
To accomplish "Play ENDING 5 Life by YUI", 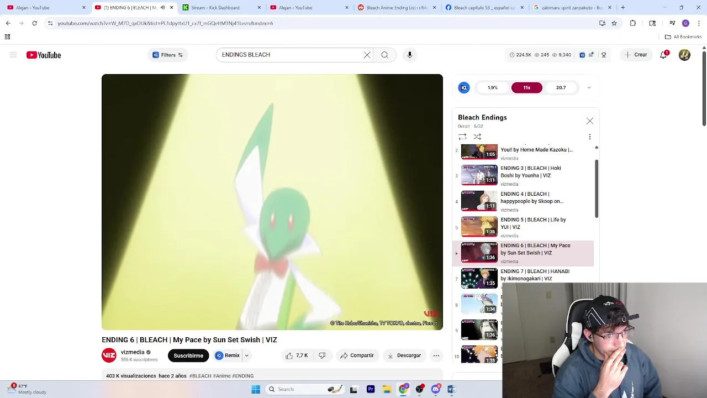I will 523,227.
